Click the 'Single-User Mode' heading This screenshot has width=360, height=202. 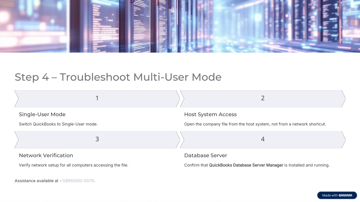42,114
